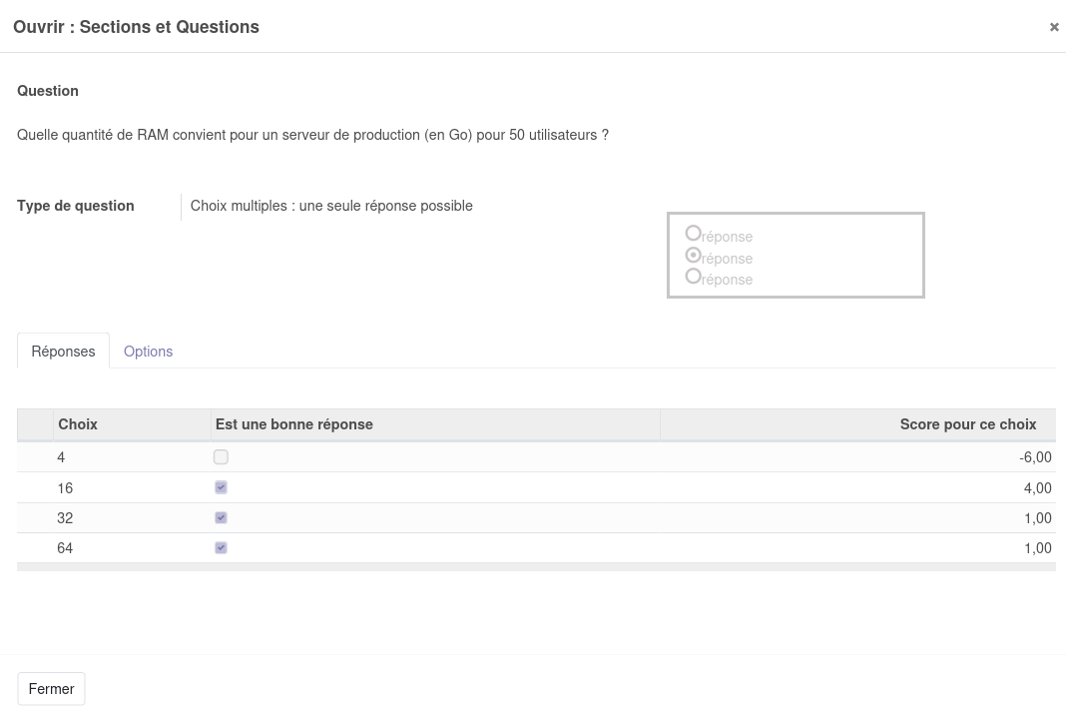Click the selected middle preview radio button
This screenshot has height=719, width=1066.
coord(694,256)
